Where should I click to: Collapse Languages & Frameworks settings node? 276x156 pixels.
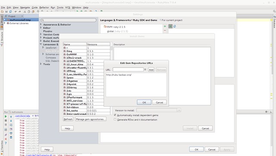tap(41, 44)
